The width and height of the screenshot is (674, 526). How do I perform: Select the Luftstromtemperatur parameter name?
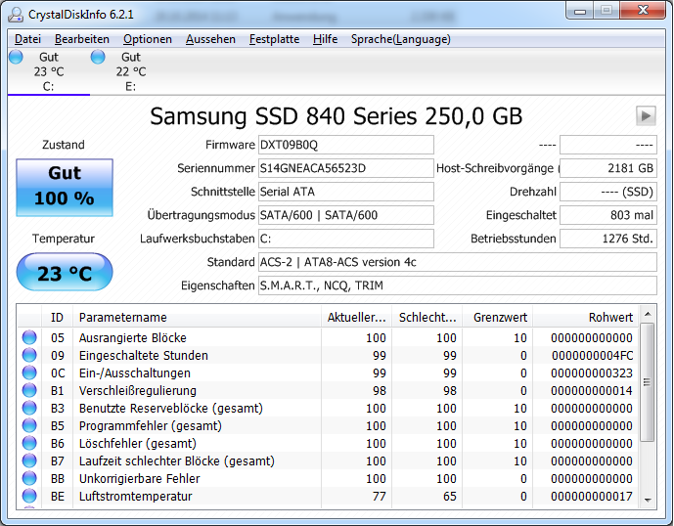(x=135, y=497)
